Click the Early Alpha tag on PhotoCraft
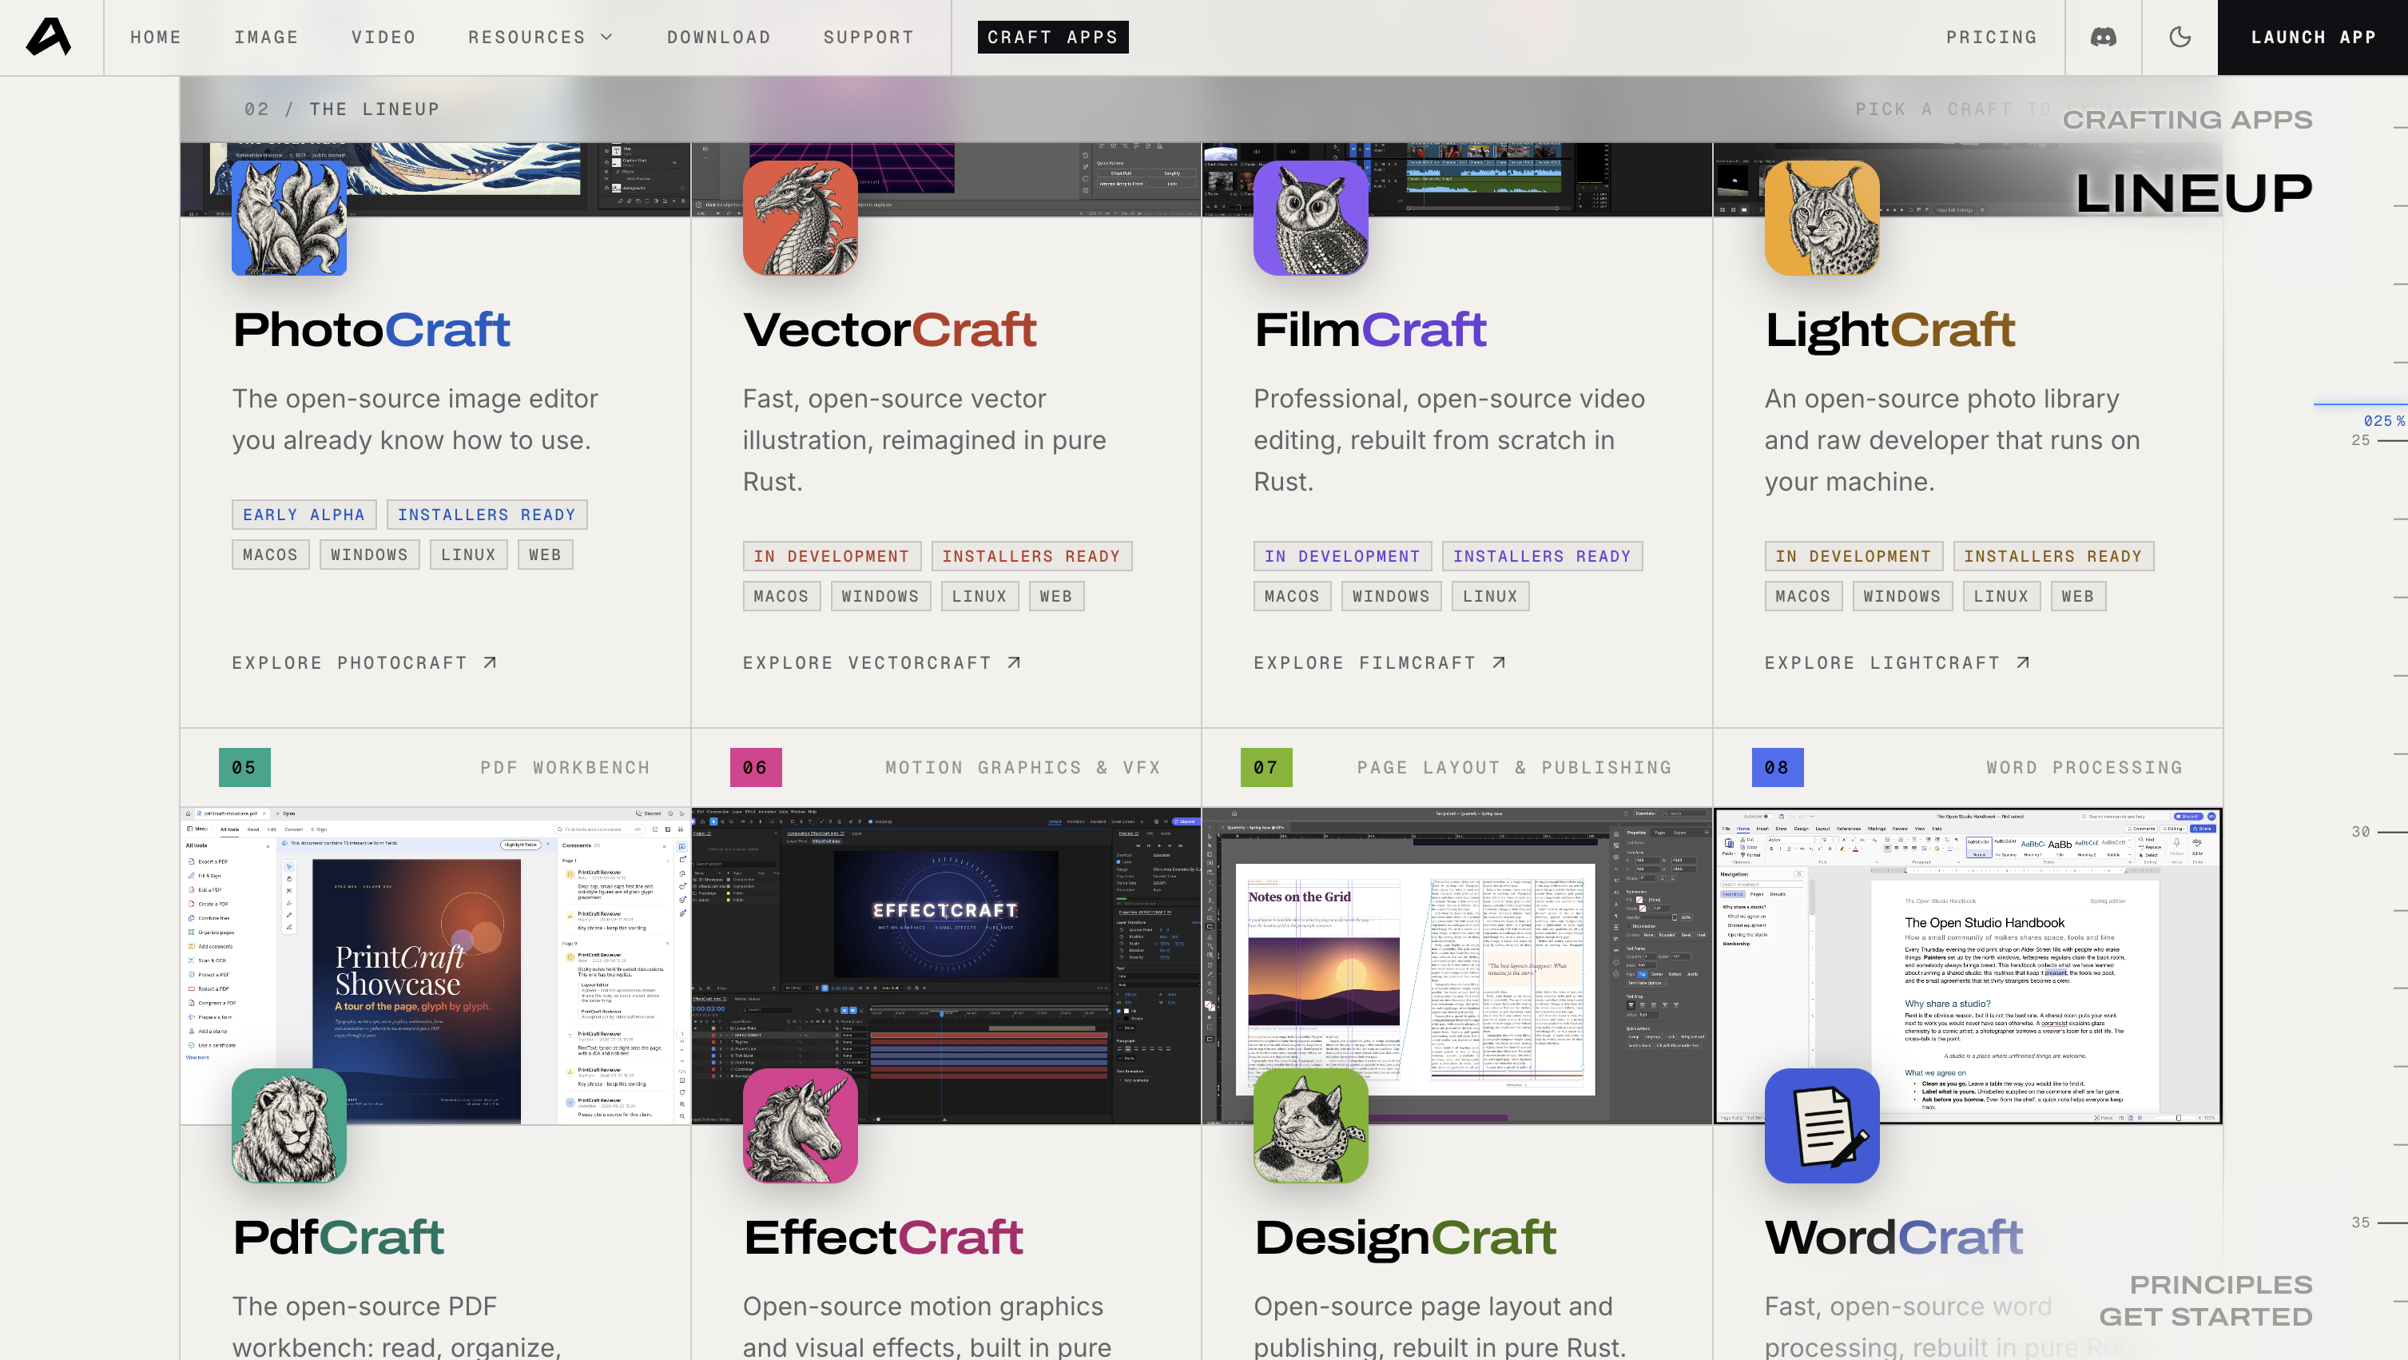The height and width of the screenshot is (1360, 2408). pos(304,515)
